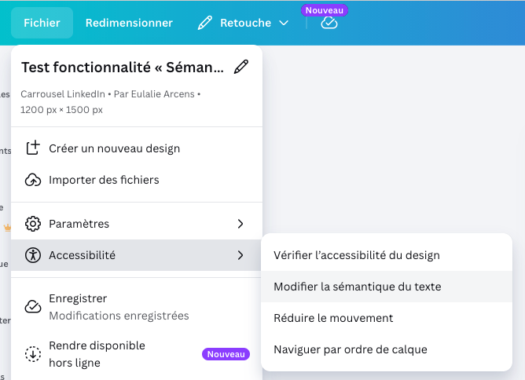
Task: Choose Vérifier l'accessibilité du design
Action: [357, 255]
